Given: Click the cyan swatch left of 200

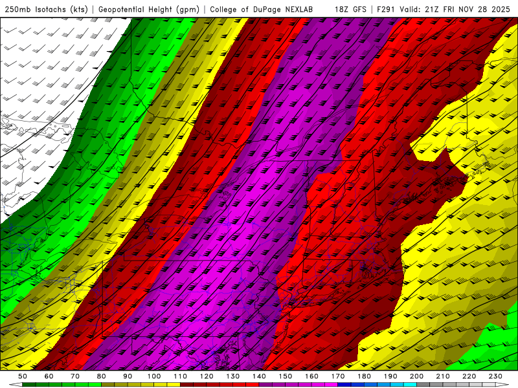Looking at the screenshot, I should [411, 384].
